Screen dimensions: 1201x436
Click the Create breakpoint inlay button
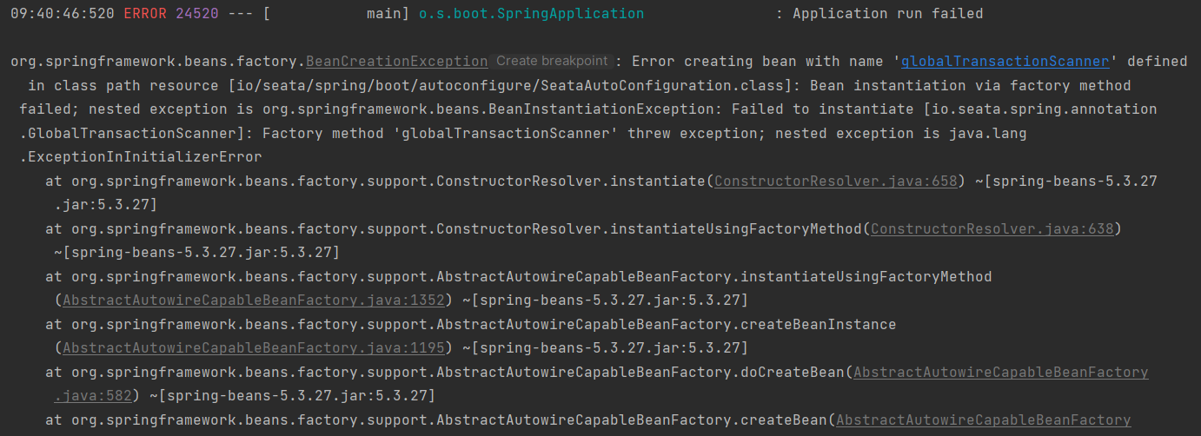pos(551,62)
